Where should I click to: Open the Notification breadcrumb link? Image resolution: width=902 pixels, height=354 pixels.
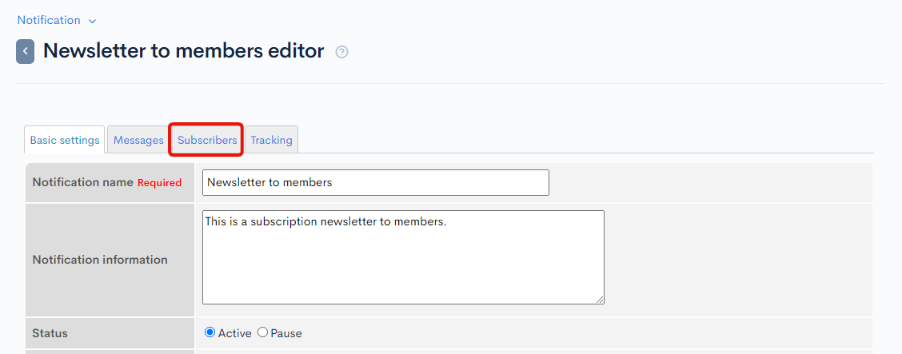click(49, 20)
